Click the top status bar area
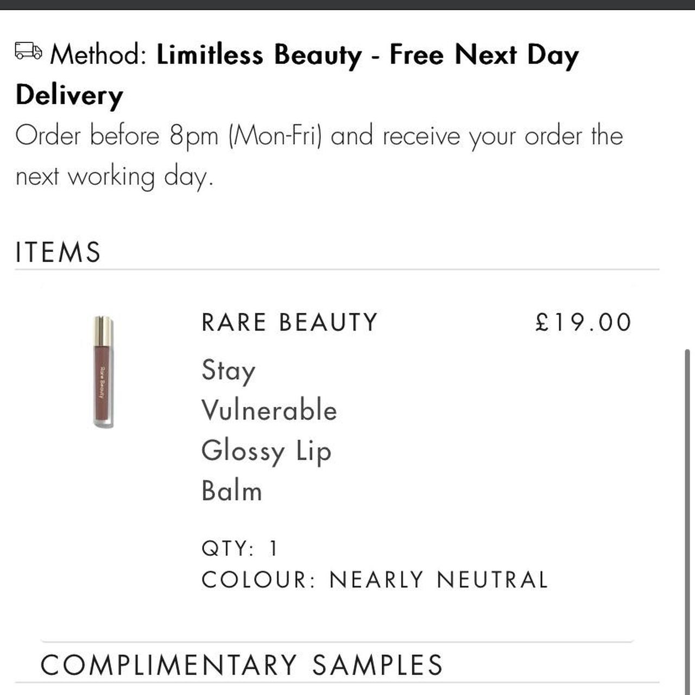This screenshot has height=695, width=695. click(x=347, y=5)
